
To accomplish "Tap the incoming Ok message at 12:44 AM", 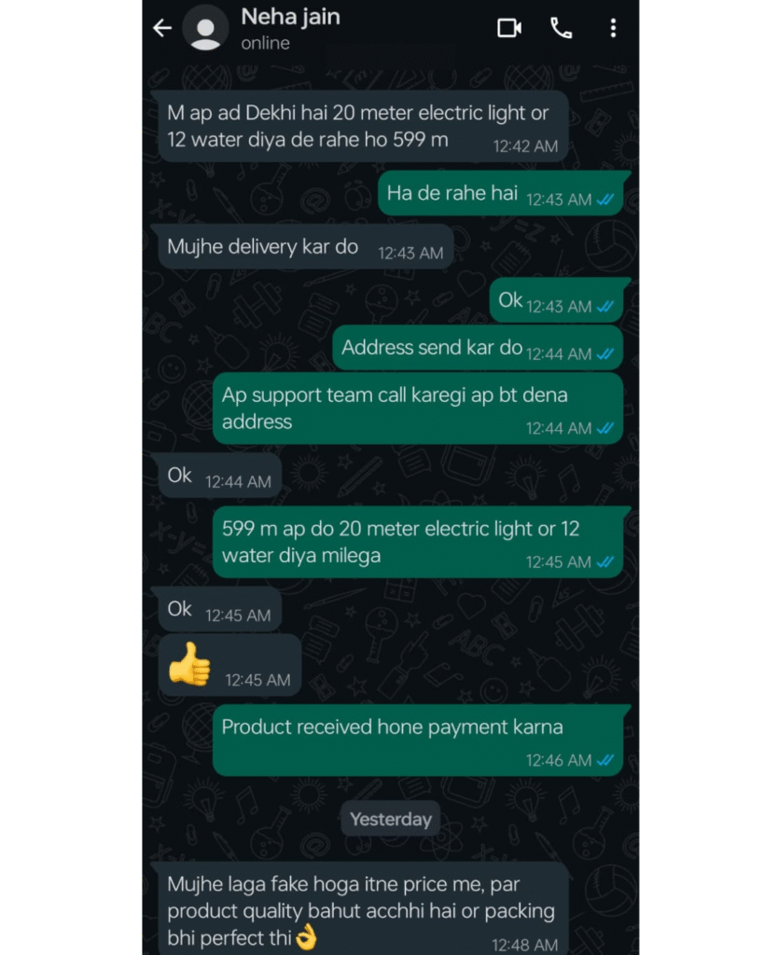I will point(219,475).
